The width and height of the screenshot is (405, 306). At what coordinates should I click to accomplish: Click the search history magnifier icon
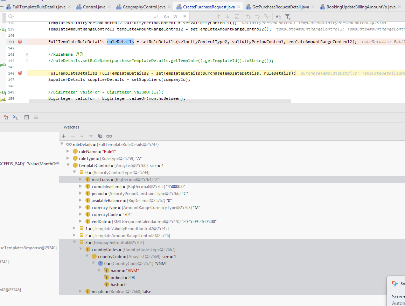(x=11, y=16)
